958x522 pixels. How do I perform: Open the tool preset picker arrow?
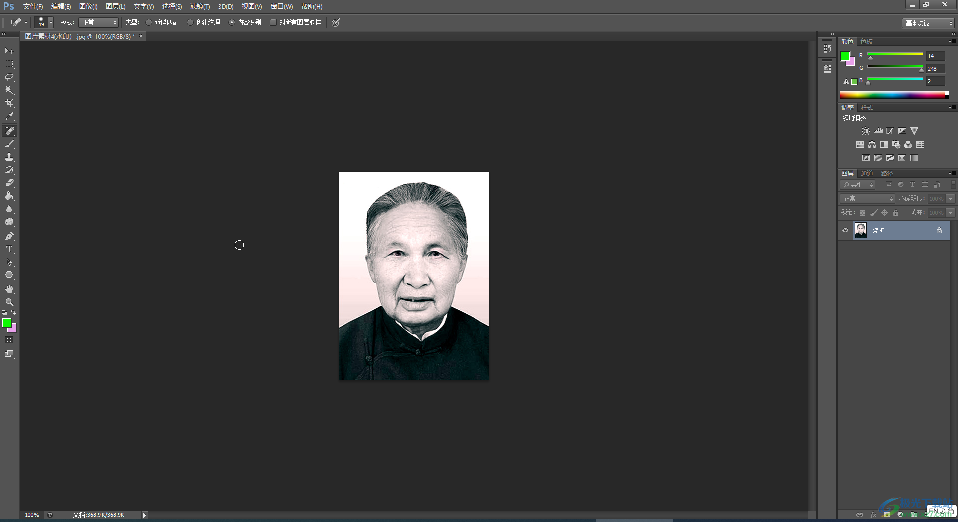click(x=26, y=22)
